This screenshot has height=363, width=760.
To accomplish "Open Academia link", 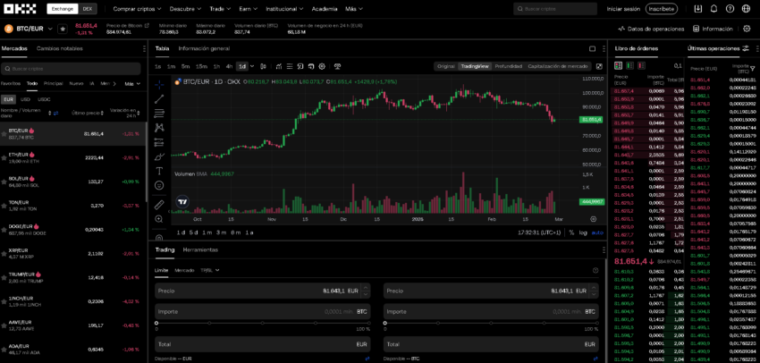I will [x=325, y=9].
